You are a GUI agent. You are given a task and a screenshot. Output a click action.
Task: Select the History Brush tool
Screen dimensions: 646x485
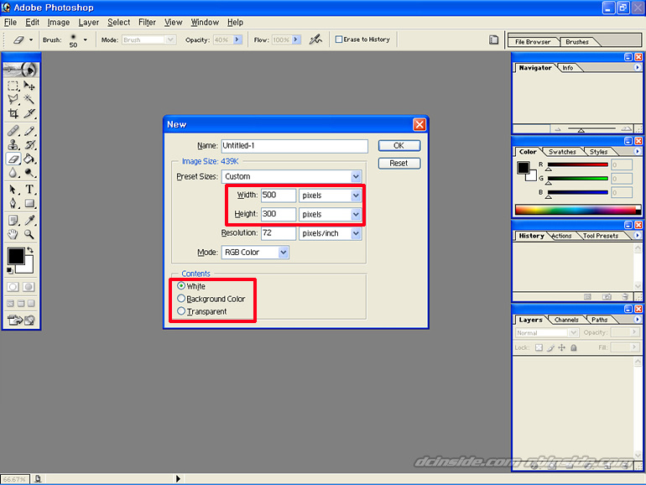(29, 144)
